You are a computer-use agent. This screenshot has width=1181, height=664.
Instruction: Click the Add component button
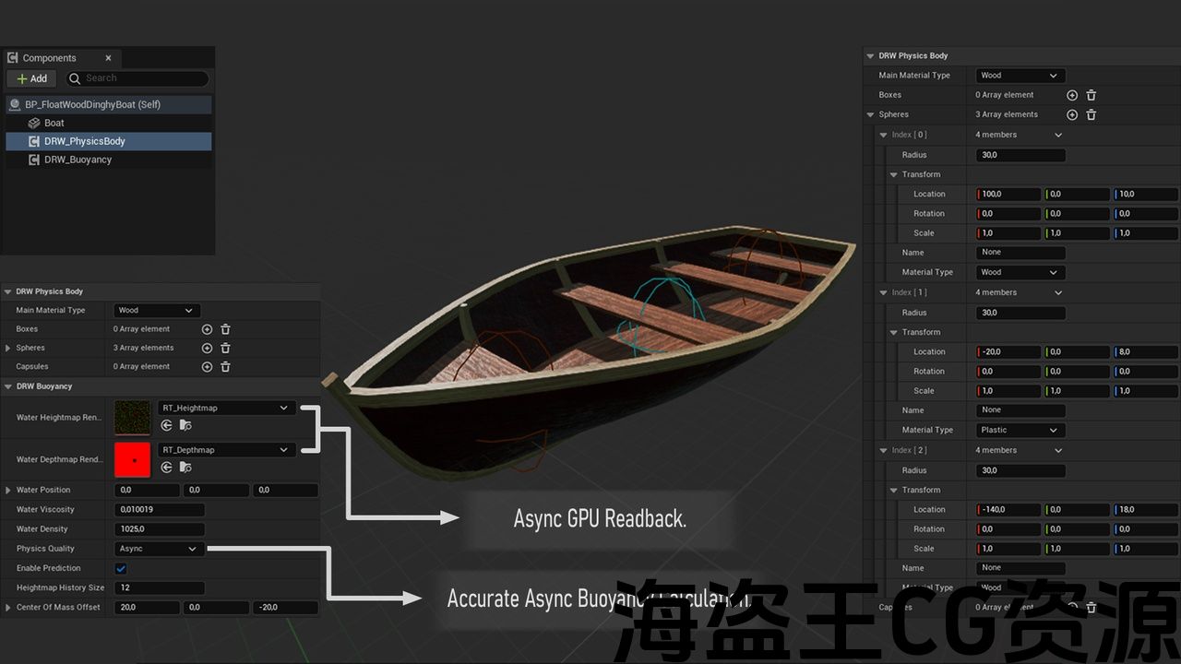pyautogui.click(x=31, y=78)
